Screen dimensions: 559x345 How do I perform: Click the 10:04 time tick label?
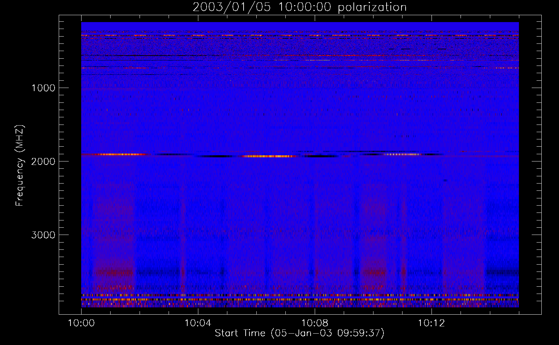coord(198,323)
